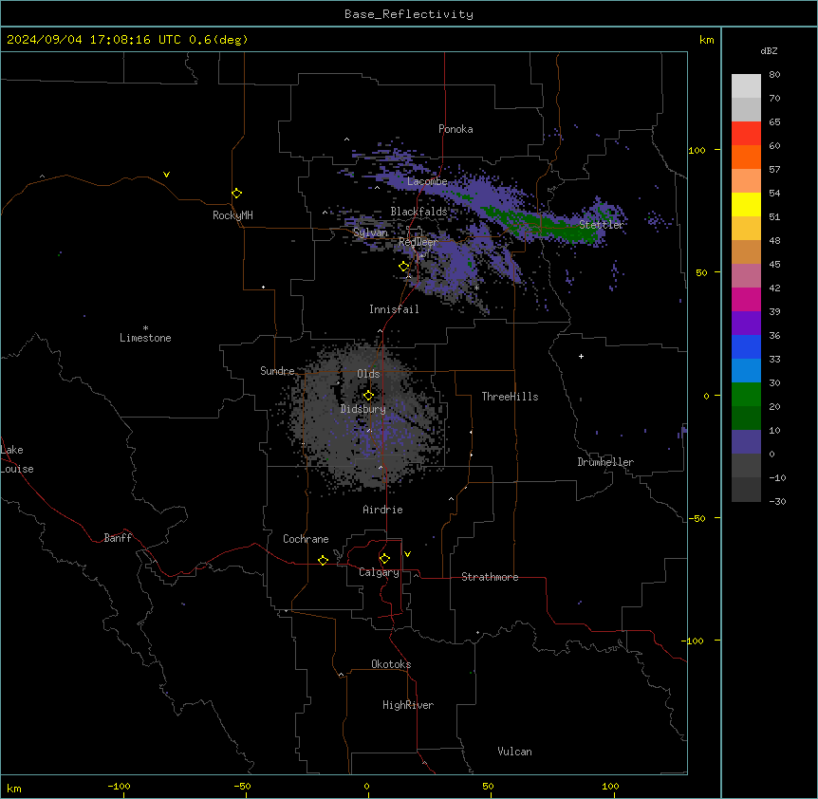This screenshot has width=818, height=799.
Task: Click the Airdrie city label
Action: [x=382, y=510]
